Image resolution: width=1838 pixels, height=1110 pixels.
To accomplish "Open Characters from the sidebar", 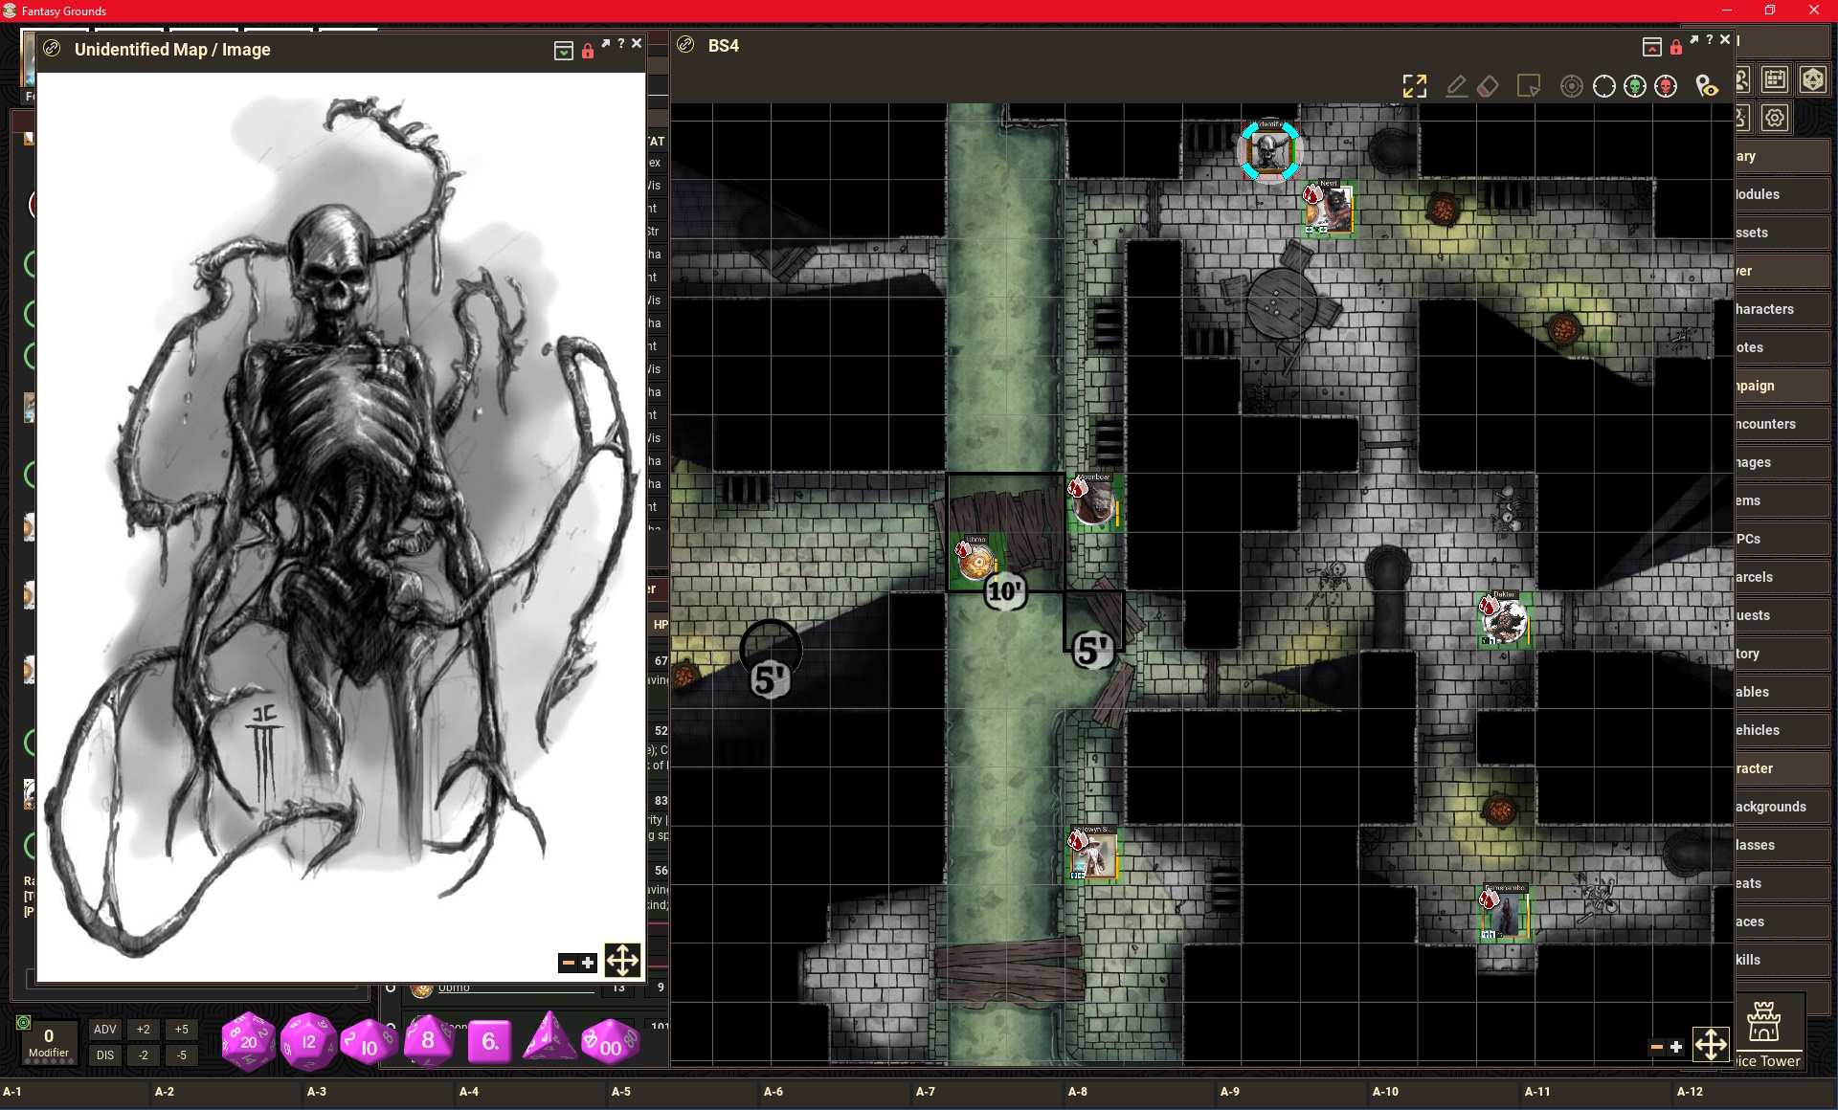I will (x=1782, y=309).
